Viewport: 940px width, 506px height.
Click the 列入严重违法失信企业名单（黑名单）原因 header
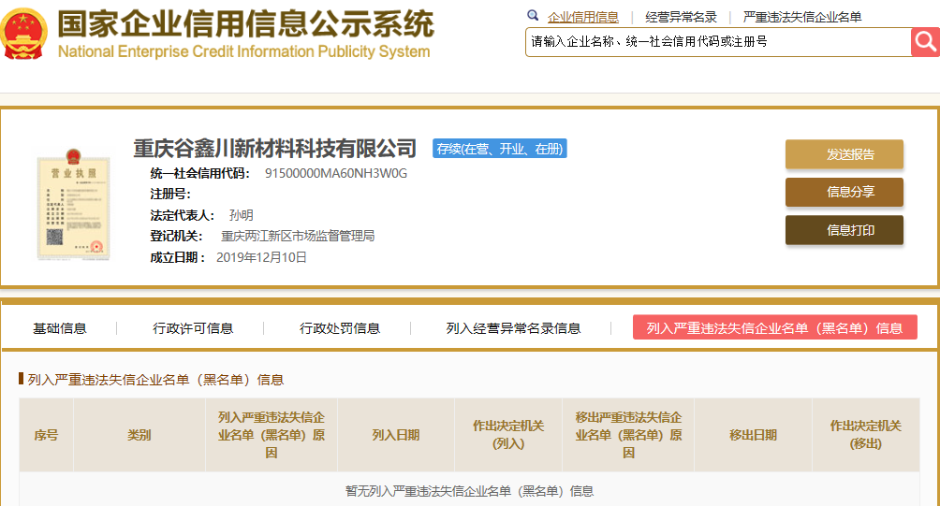[x=272, y=435]
